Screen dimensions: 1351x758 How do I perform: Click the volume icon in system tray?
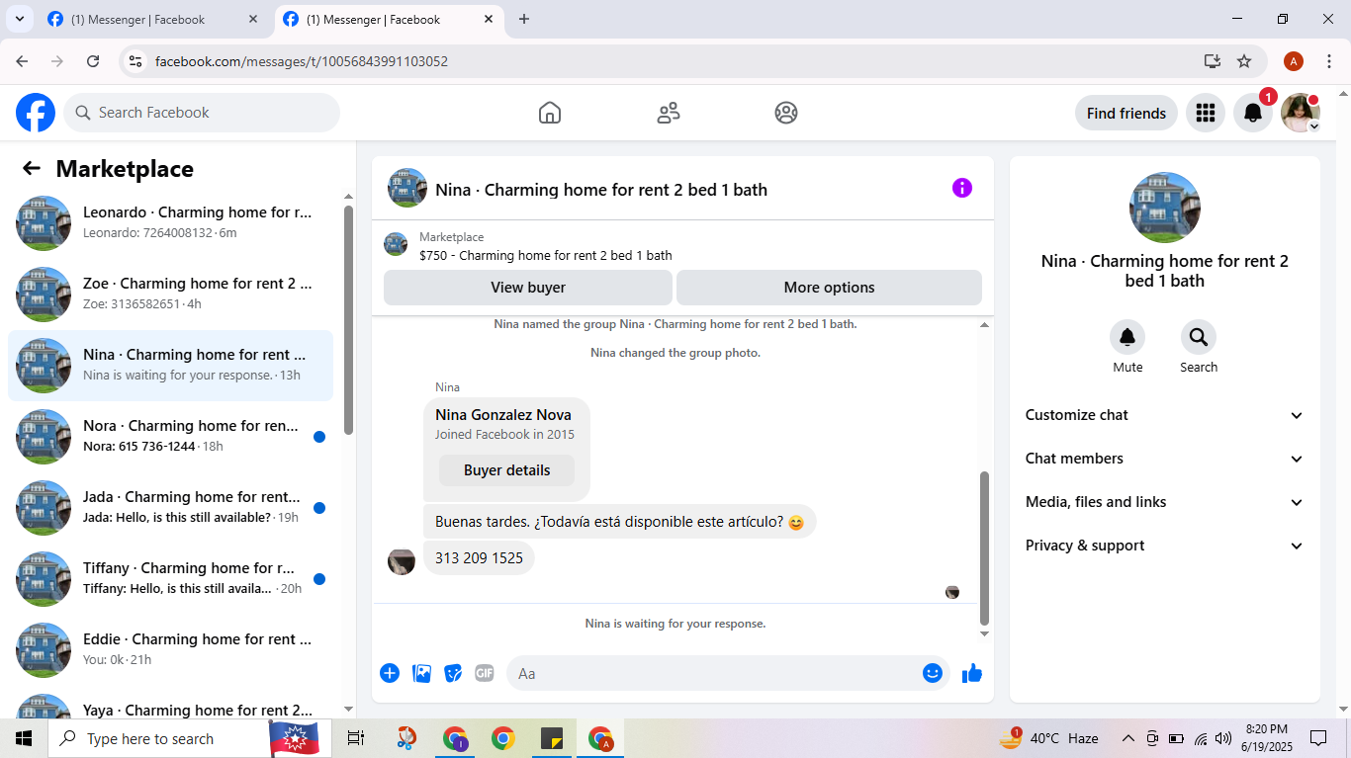coord(1222,738)
